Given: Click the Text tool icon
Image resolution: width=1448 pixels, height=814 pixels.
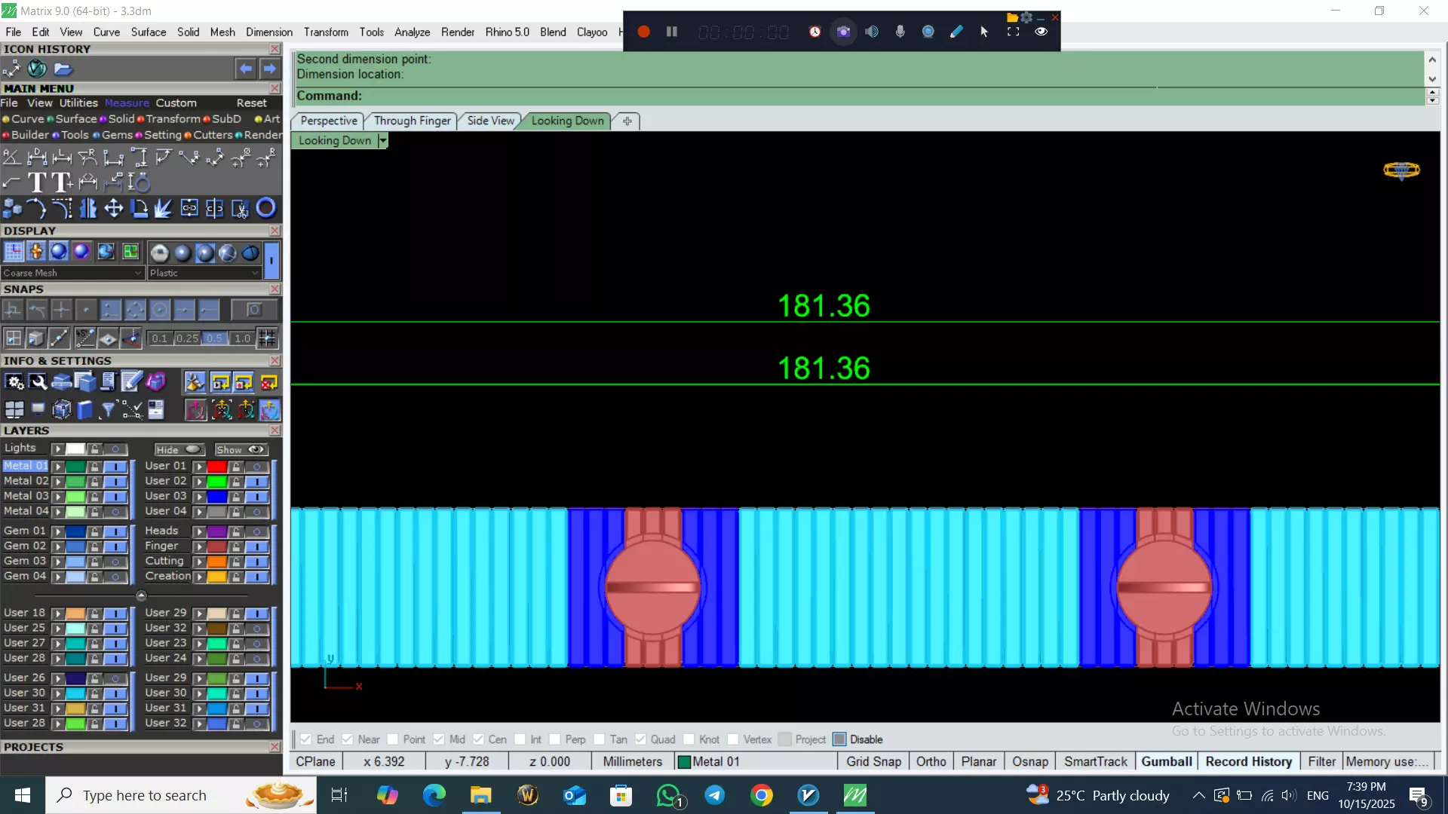Looking at the screenshot, I should pos(37,182).
